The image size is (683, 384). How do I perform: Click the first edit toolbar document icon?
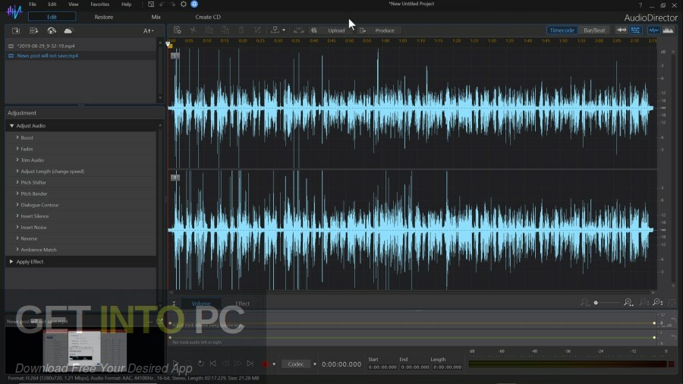177,30
